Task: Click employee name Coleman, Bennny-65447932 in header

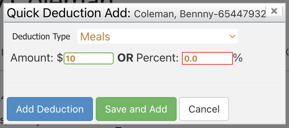Action: tap(200, 14)
